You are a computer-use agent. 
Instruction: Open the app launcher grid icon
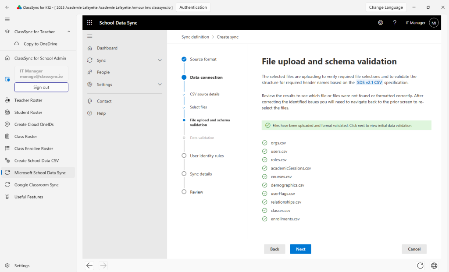[x=89, y=23]
